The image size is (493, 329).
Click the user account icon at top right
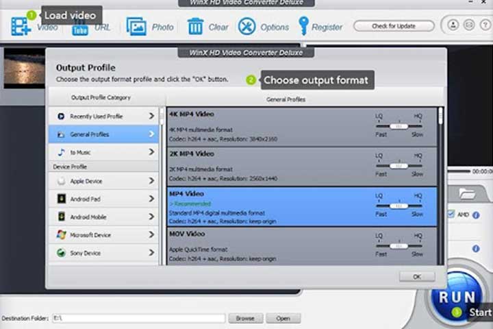[x=453, y=25]
